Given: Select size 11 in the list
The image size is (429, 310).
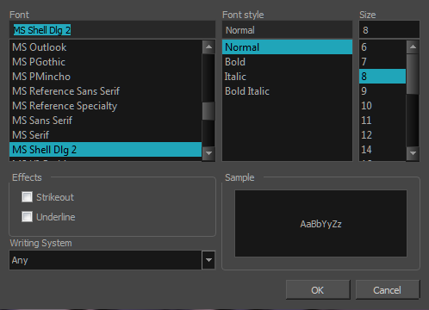Looking at the screenshot, I should [382, 121].
